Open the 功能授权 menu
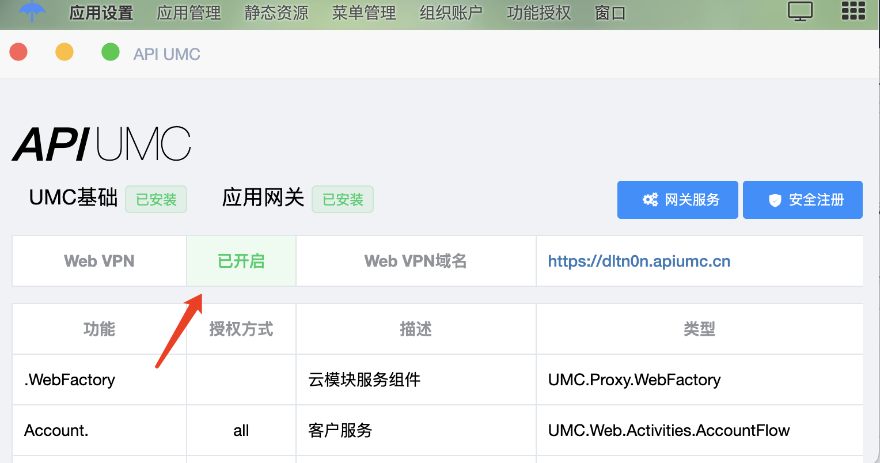This screenshot has width=880, height=463. [x=539, y=13]
